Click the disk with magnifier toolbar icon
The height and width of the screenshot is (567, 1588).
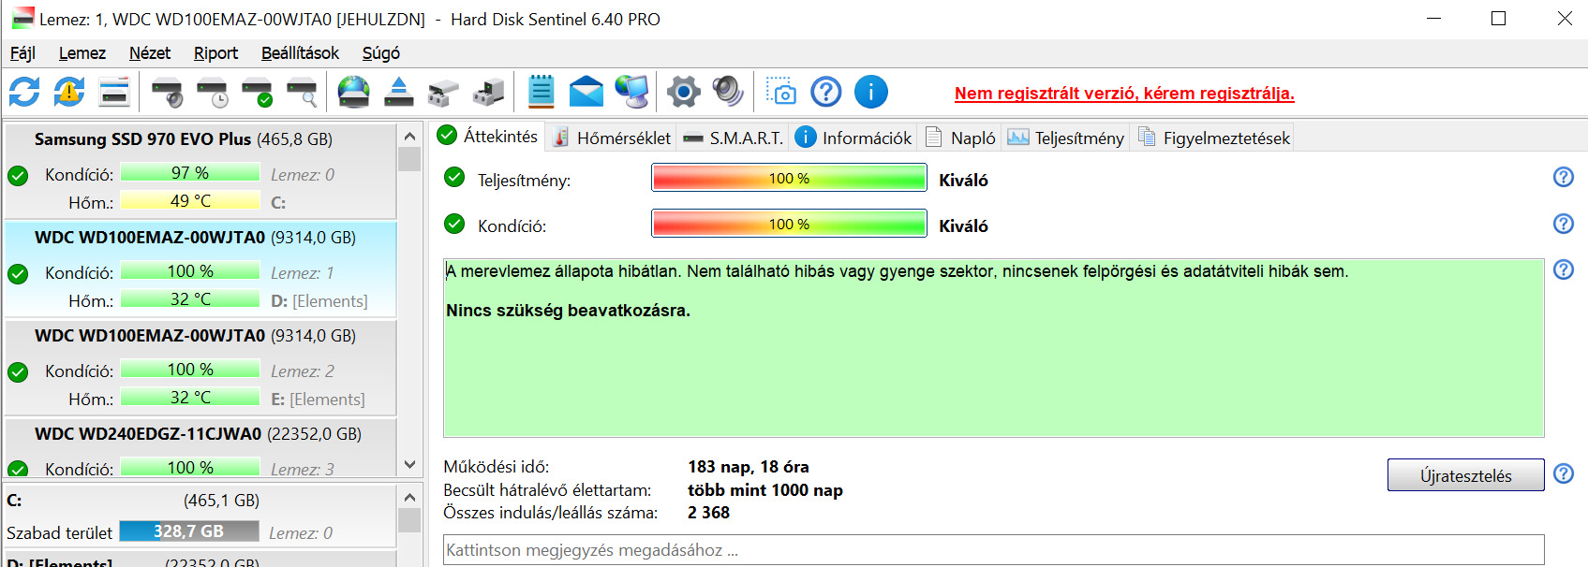pos(302,92)
